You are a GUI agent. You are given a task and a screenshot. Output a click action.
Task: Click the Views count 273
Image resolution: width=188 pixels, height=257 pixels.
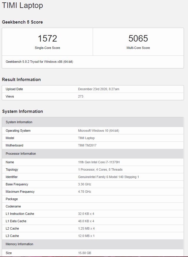pyautogui.click(x=81, y=96)
